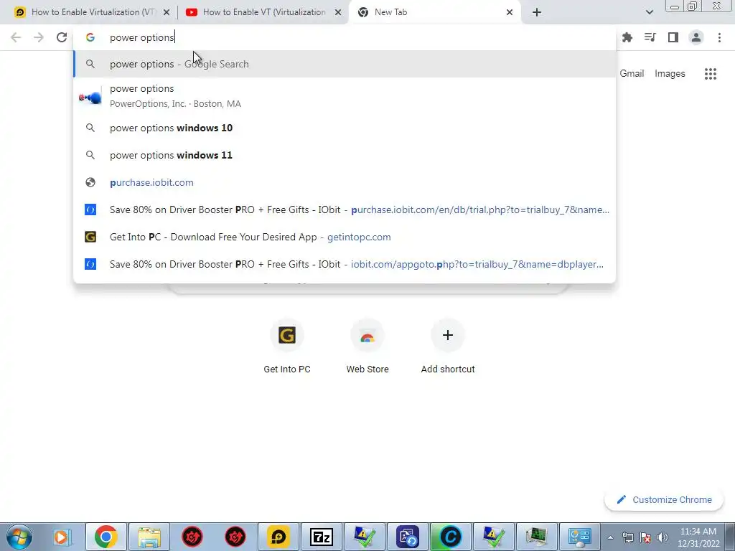Open the 7-Zip taskbar icon
735x551 pixels.
click(x=322, y=537)
